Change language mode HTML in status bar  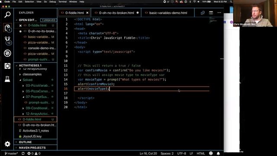point(201,153)
